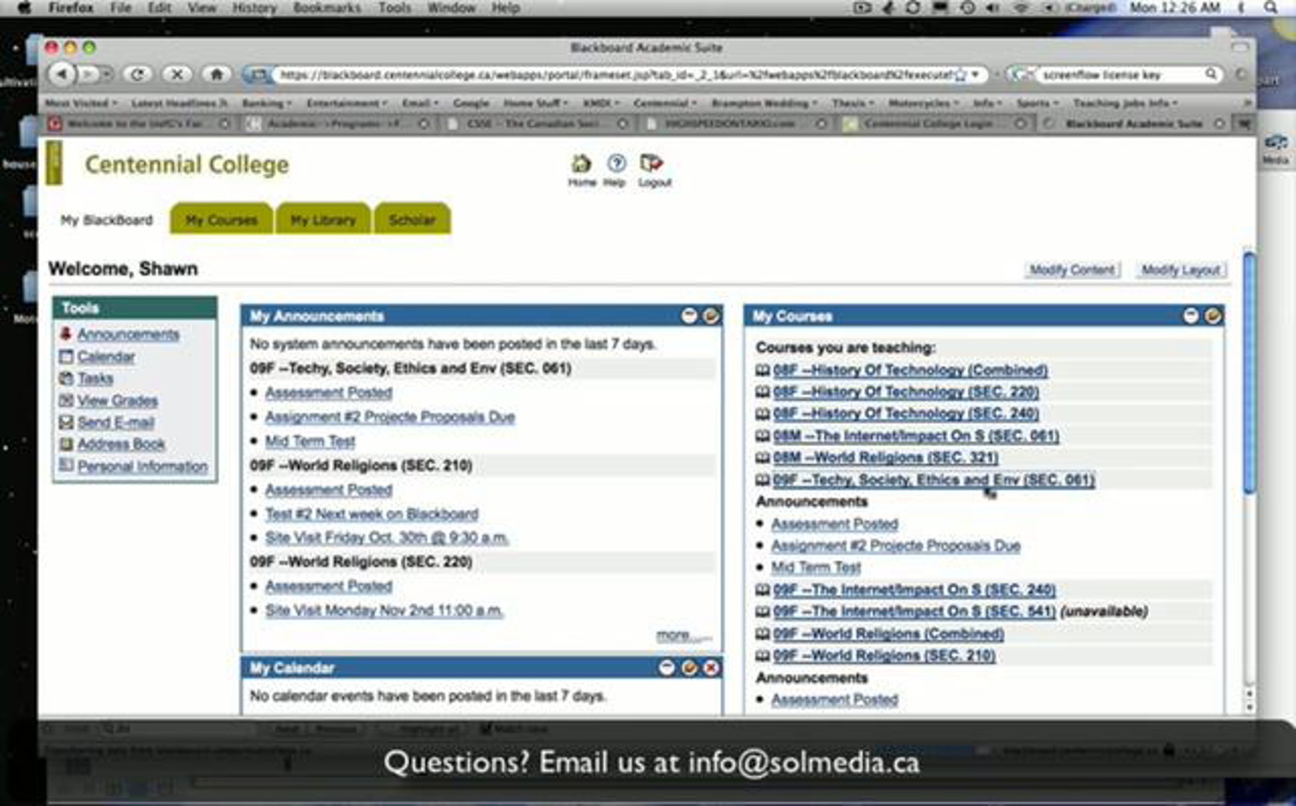Image resolution: width=1296 pixels, height=806 pixels.
Task: Click the page's vertical scrollbar thumb
Action: click(1249, 372)
